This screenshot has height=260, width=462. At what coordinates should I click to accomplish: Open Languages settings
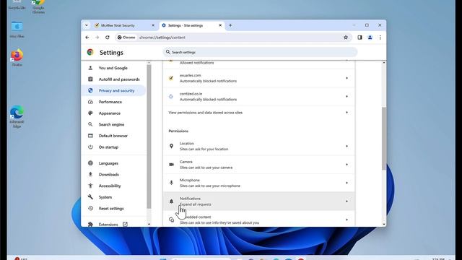click(x=113, y=163)
